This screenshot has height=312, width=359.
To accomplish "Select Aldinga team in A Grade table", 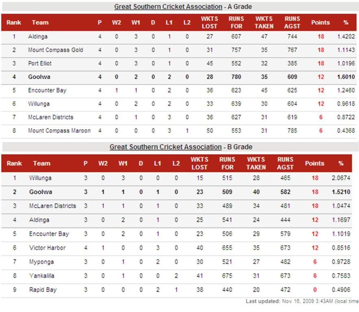I will [x=38, y=37].
